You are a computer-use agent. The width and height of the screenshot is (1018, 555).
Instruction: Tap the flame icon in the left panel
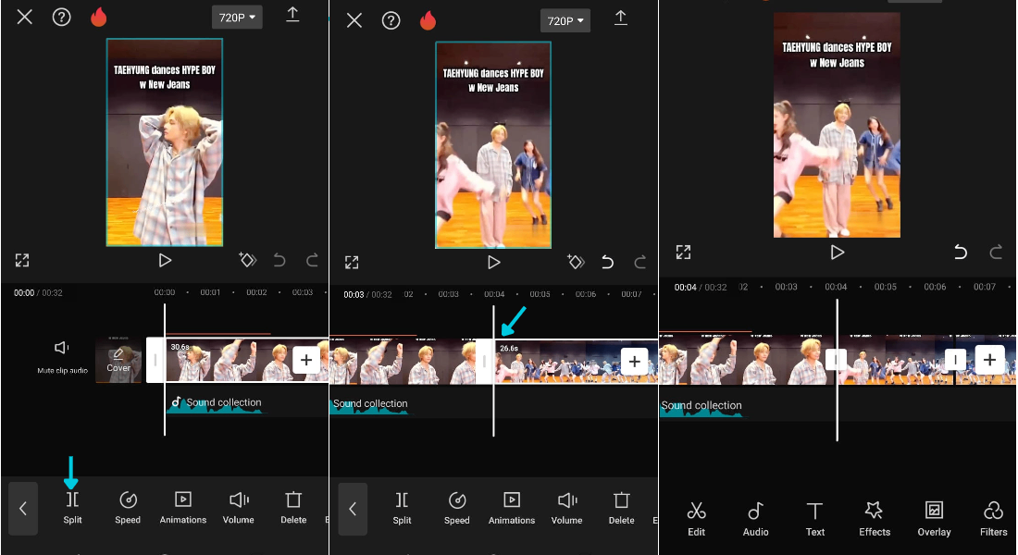(x=99, y=17)
